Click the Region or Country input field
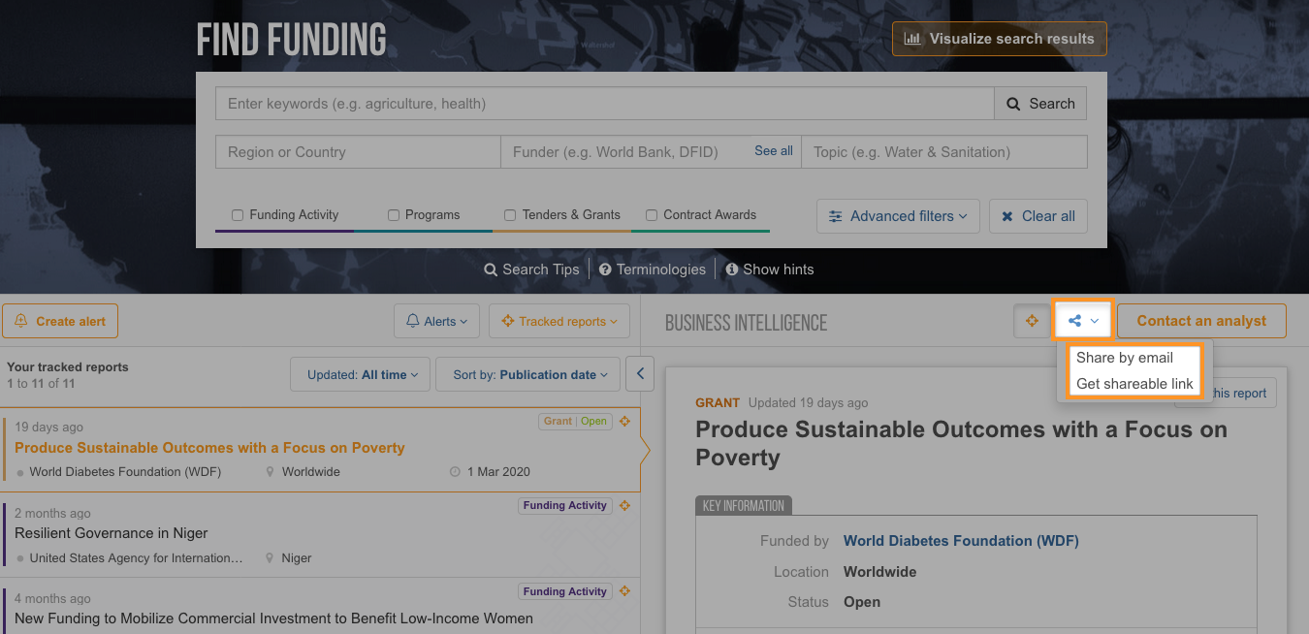The image size is (1309, 634). click(358, 152)
